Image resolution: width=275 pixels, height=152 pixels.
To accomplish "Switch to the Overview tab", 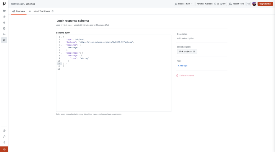I will coord(19,11).
